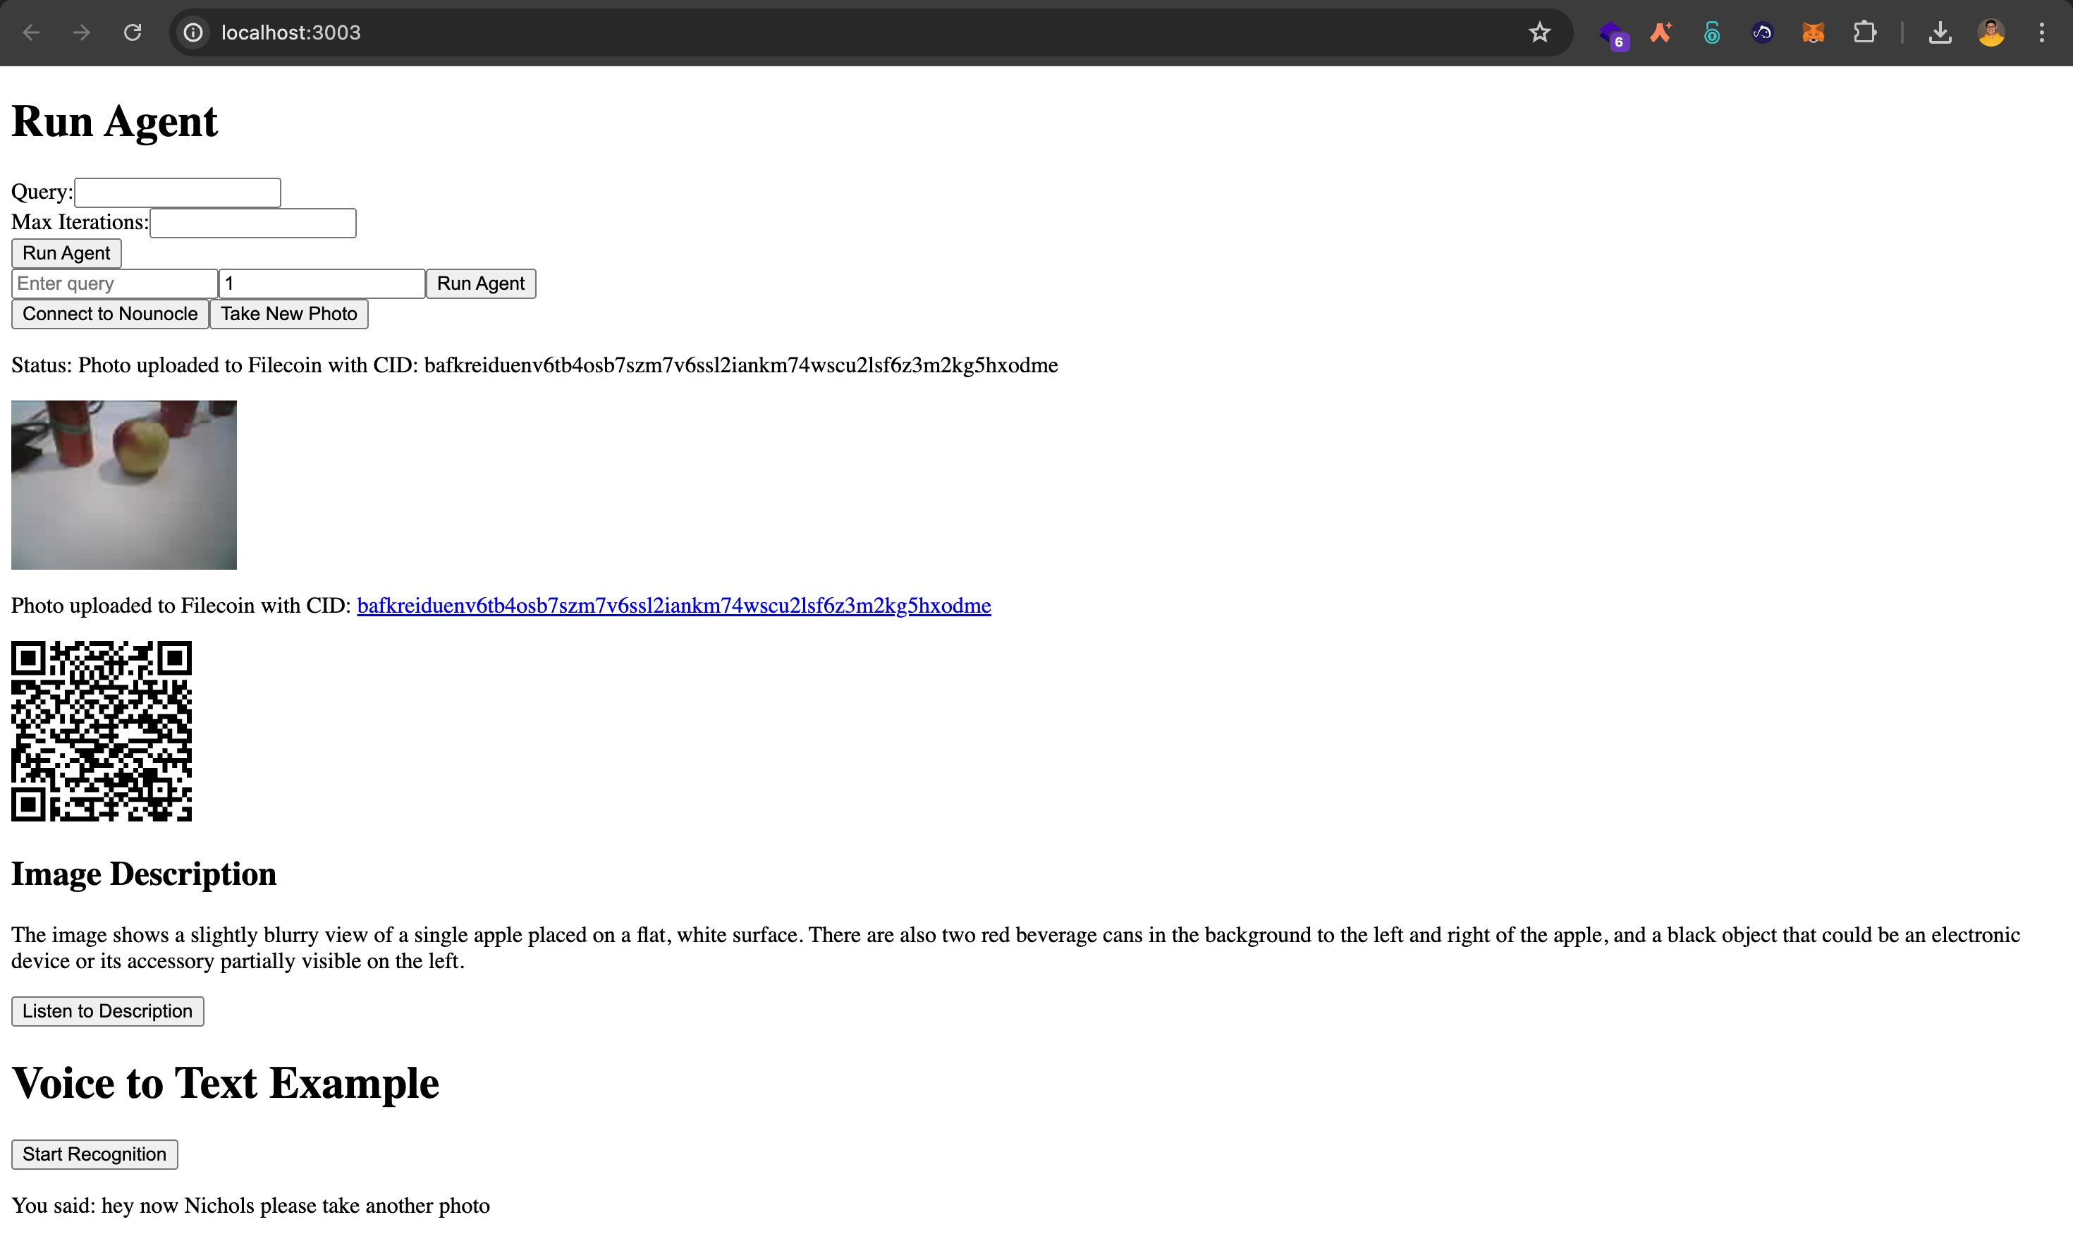Viewport: 2073px width, 1241px height.
Task: Click the number field containing 1
Action: point(322,283)
